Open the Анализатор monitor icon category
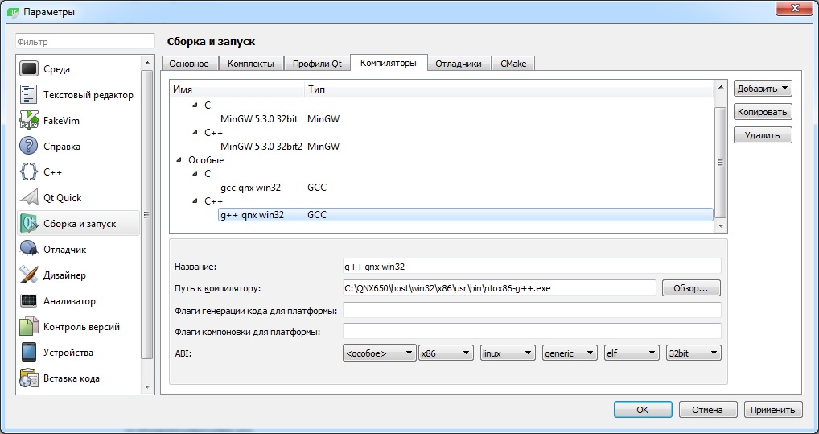This screenshot has height=434, width=819. tap(29, 300)
